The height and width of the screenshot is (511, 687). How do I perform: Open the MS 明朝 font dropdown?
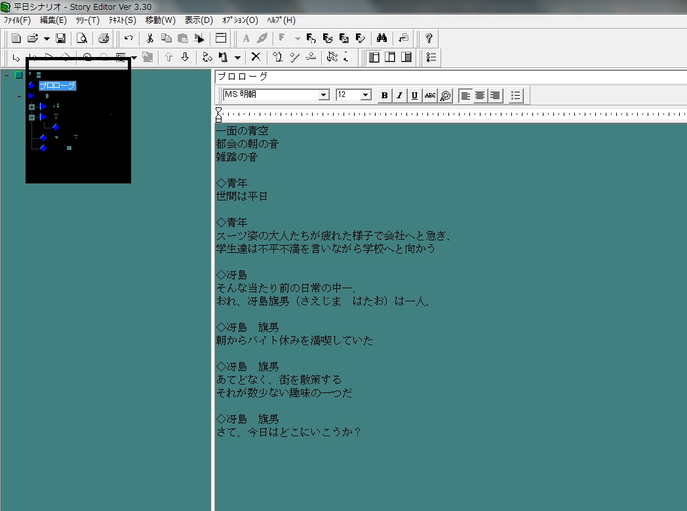(324, 95)
